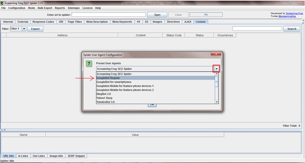This screenshot has width=305, height=163.
Task: Click the URL to spider input field
Action: click(x=108, y=15)
